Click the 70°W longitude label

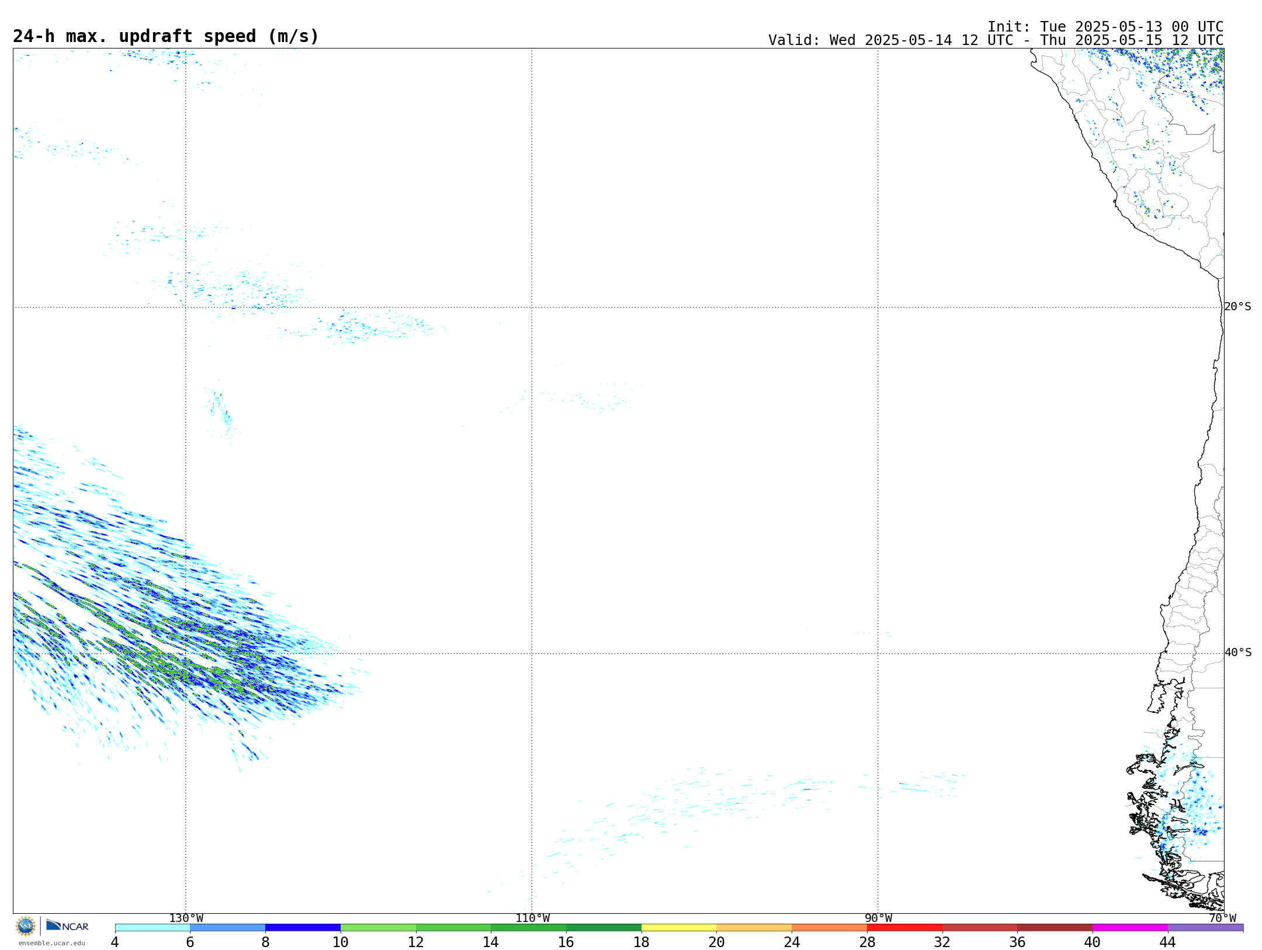[x=1222, y=918]
